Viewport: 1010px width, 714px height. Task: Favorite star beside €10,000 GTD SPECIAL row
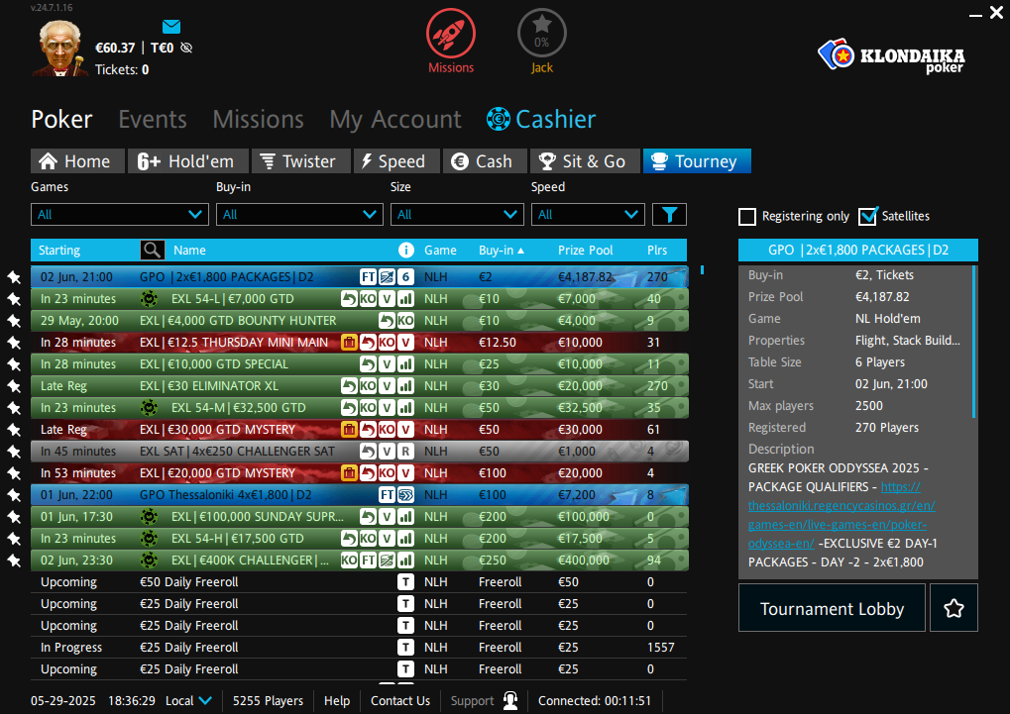click(x=14, y=364)
